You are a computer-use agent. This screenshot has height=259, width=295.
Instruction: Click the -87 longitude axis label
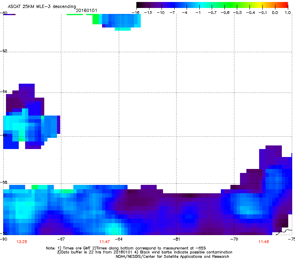(61, 239)
